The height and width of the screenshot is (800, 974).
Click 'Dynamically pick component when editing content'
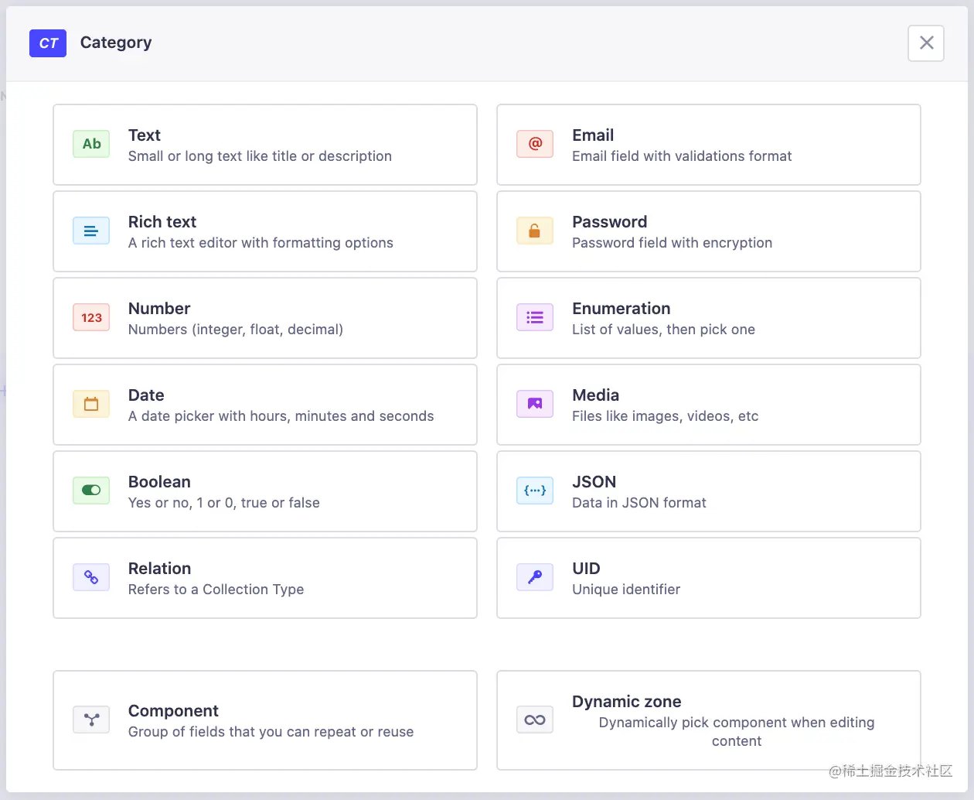(737, 732)
